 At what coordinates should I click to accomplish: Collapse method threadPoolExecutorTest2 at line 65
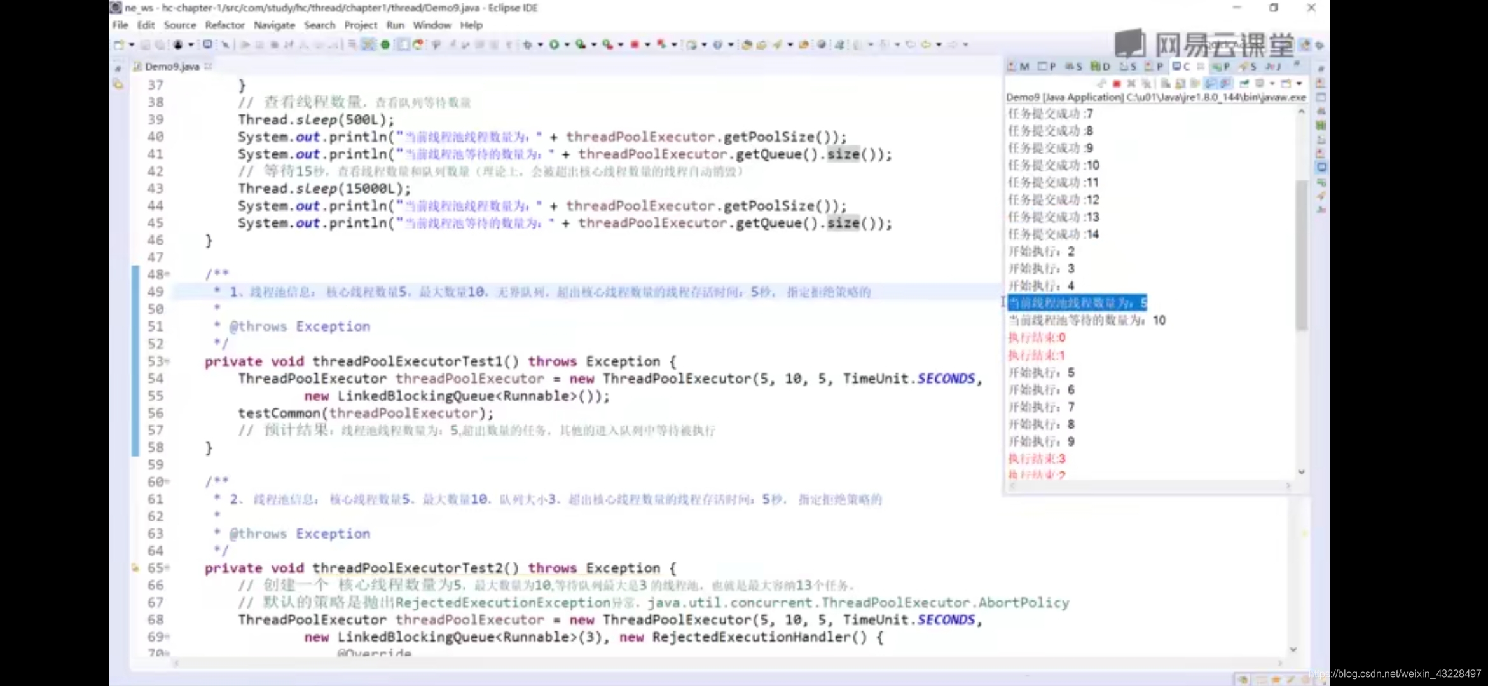pyautogui.click(x=168, y=568)
